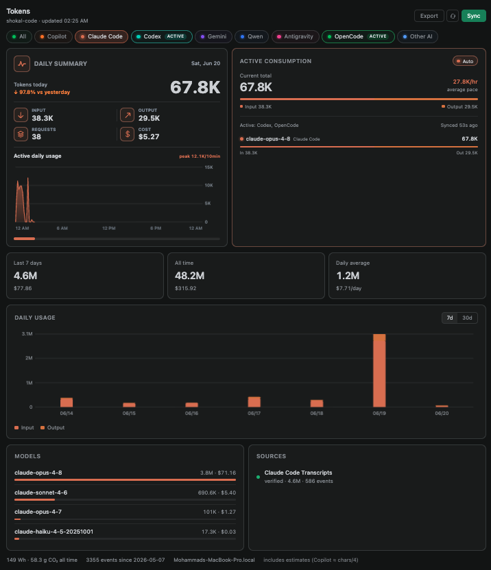Click the Output up-right arrow icon
491x570 pixels.
[127, 115]
